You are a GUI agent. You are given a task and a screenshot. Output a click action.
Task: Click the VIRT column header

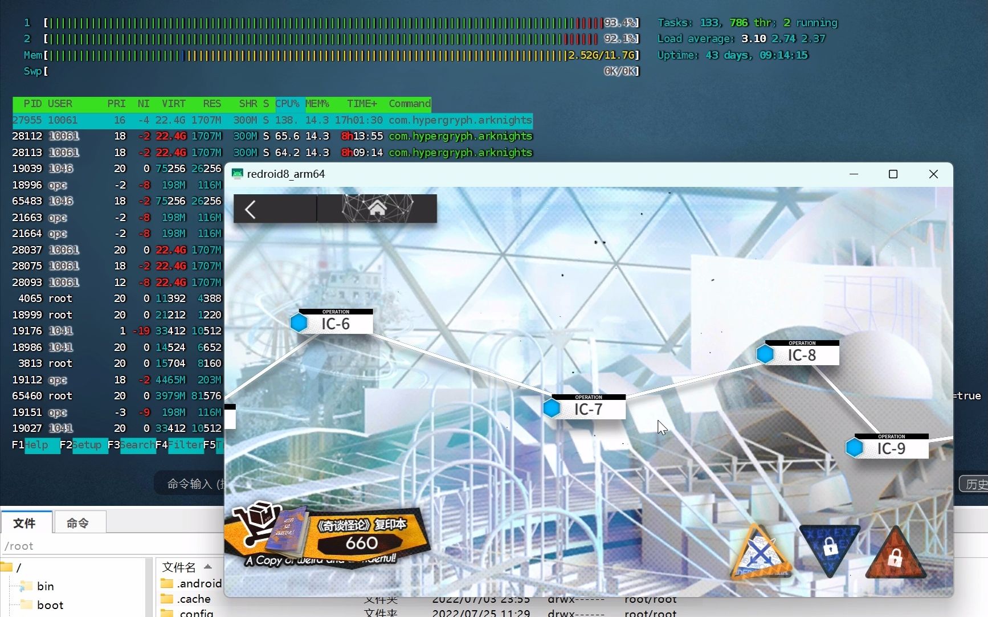click(x=174, y=104)
